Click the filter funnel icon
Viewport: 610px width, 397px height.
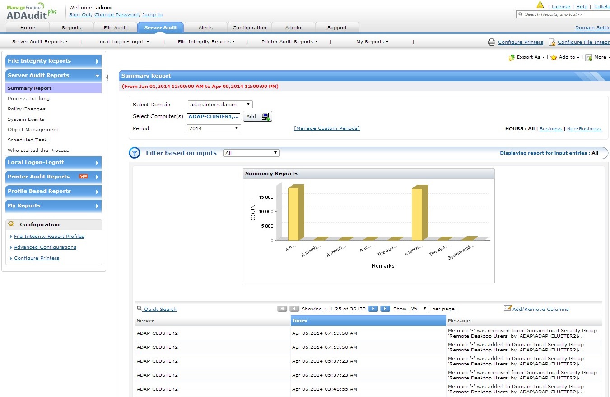click(135, 153)
